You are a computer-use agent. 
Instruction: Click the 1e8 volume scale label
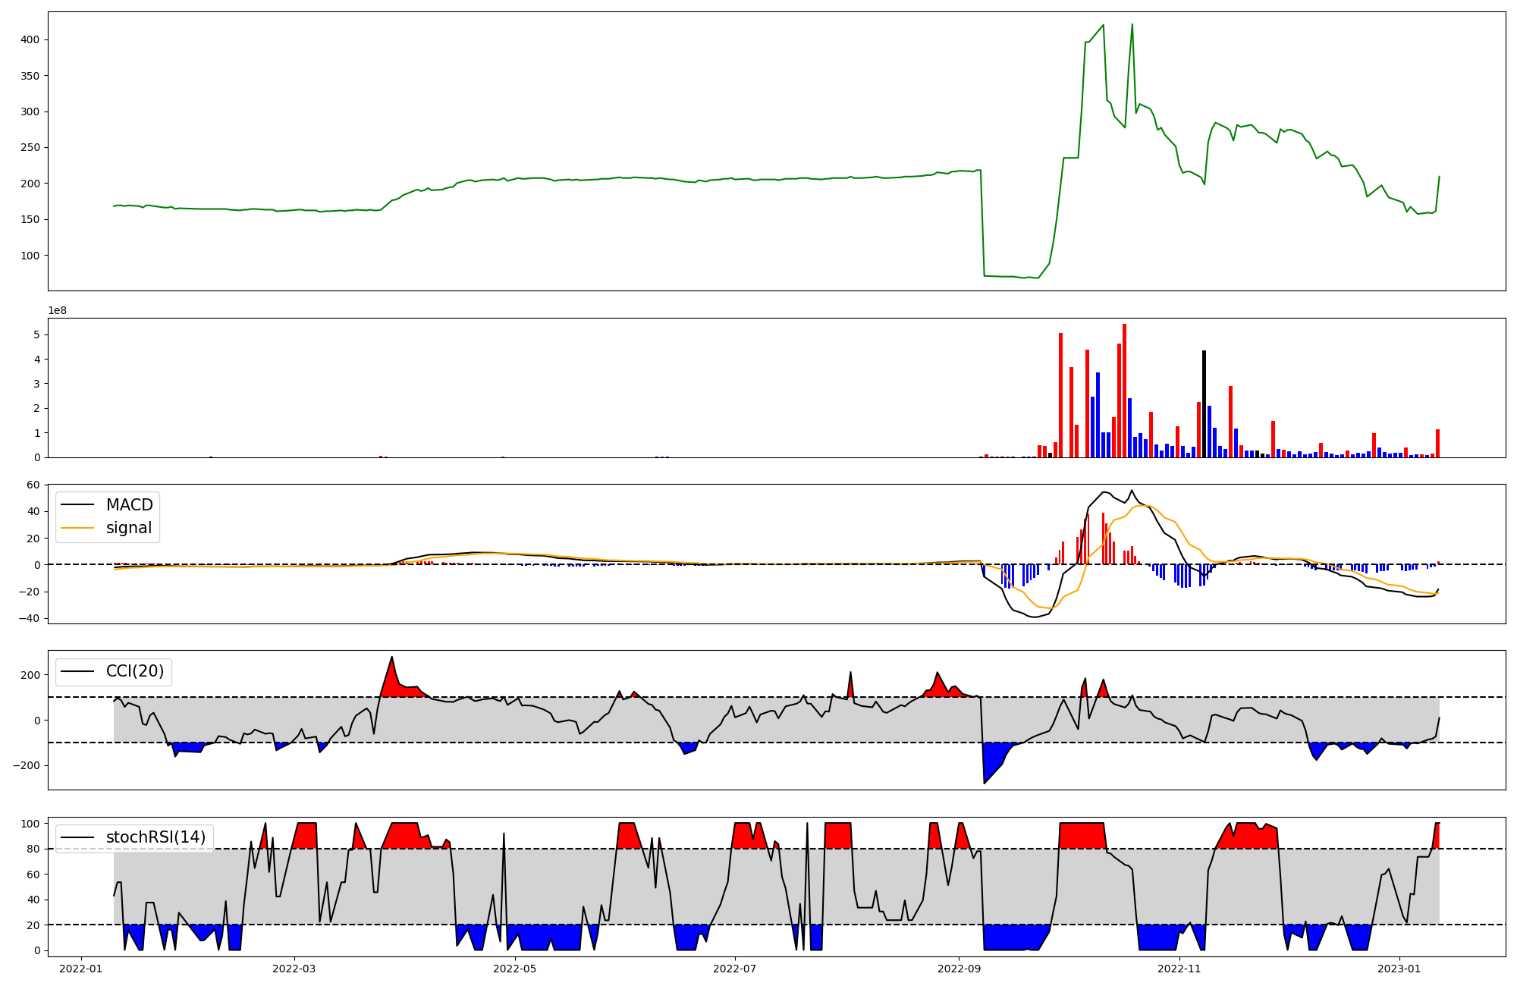pos(58,310)
